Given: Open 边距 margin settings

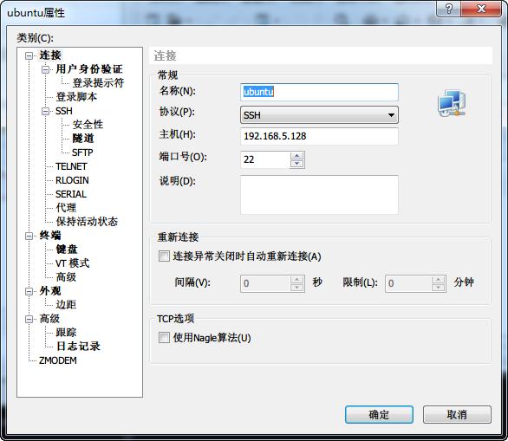Looking at the screenshot, I should 66,305.
